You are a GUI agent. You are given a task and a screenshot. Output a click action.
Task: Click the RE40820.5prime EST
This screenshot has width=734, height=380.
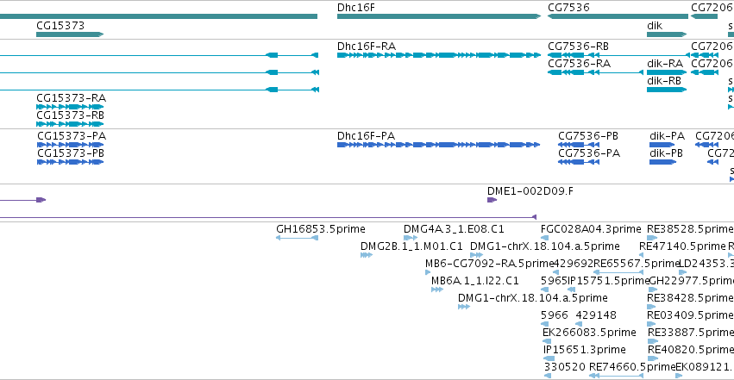click(x=653, y=359)
